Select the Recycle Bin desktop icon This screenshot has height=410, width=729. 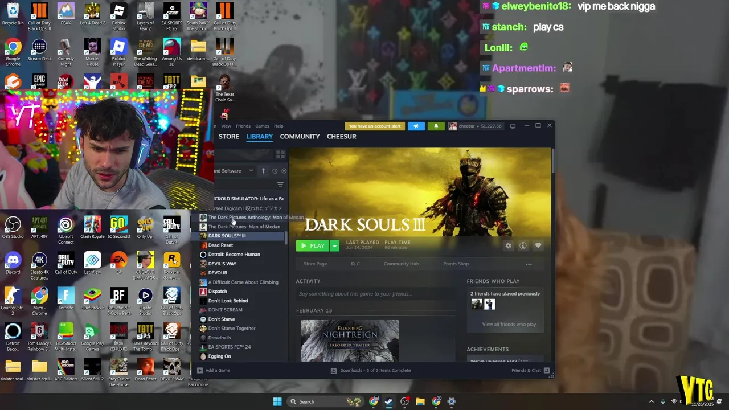13,14
